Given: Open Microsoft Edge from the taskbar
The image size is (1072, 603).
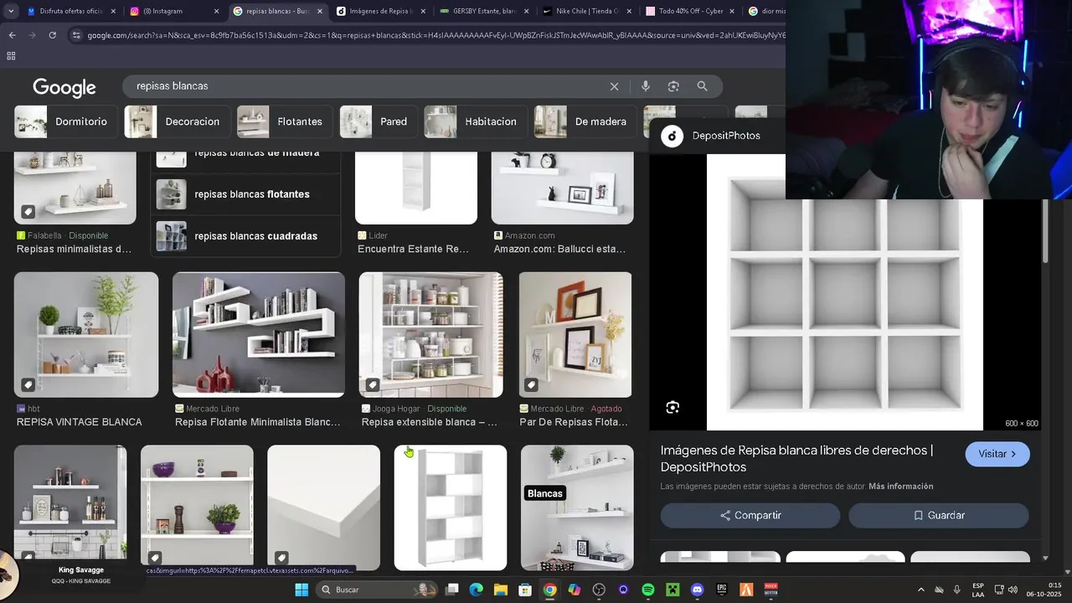Looking at the screenshot, I should pyautogui.click(x=476, y=590).
